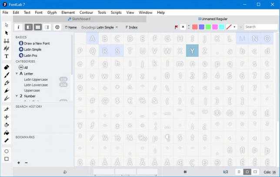The height and width of the screenshot is (177, 280).
Task: Choose Draw a New Font
Action: pos(34,43)
